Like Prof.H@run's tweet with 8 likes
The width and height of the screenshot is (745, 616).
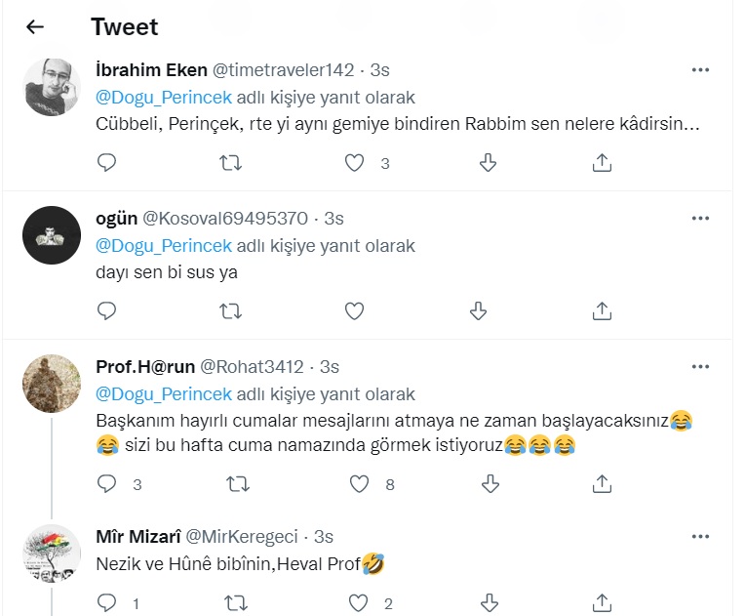[x=360, y=483]
